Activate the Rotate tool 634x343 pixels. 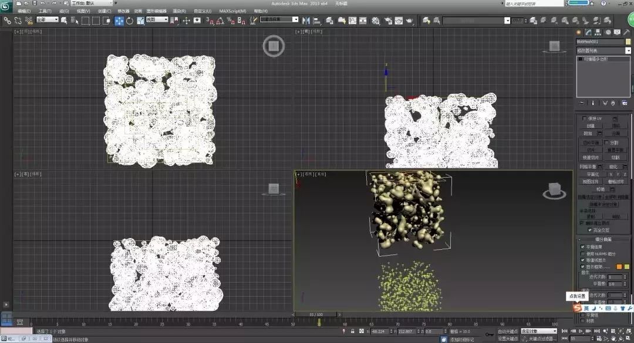129,21
